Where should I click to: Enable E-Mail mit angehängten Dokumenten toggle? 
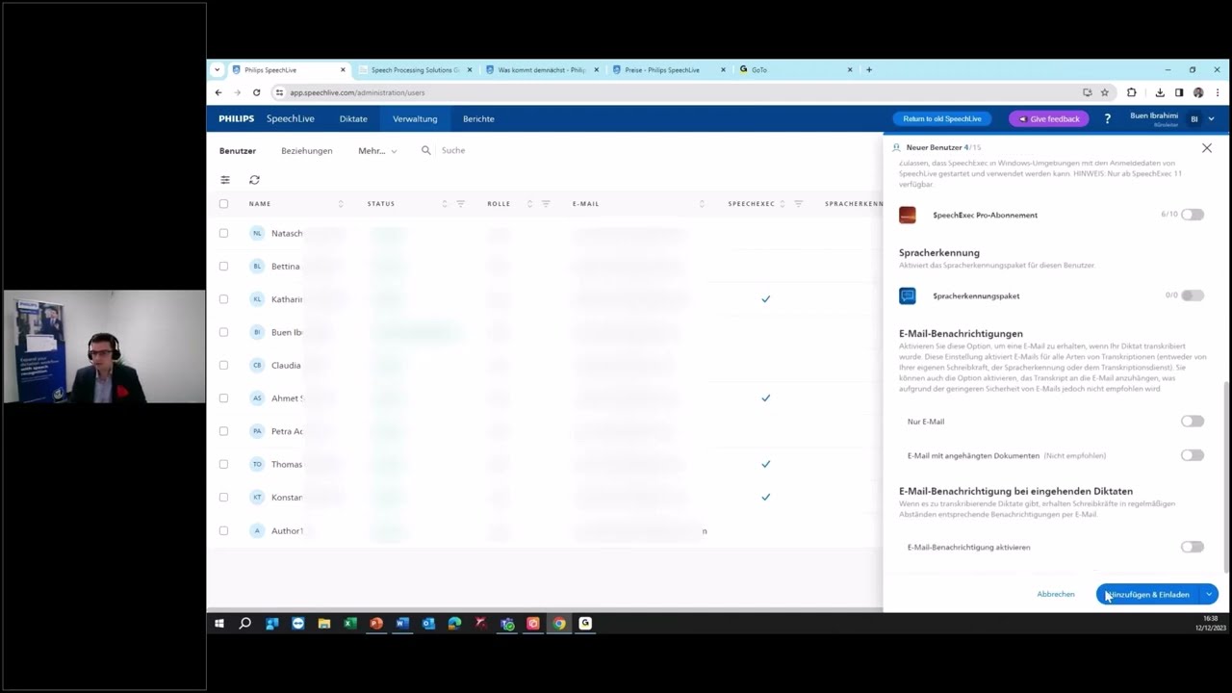click(1193, 455)
